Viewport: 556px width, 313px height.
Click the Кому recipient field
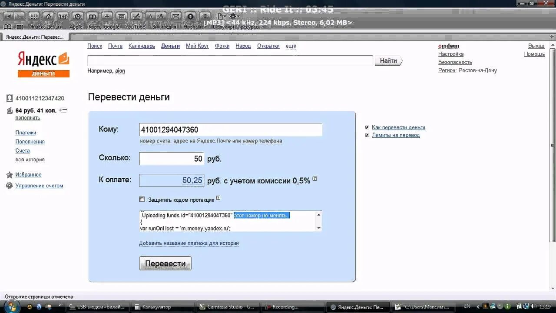point(231,130)
